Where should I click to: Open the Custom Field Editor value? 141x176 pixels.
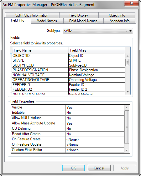pos(95,150)
